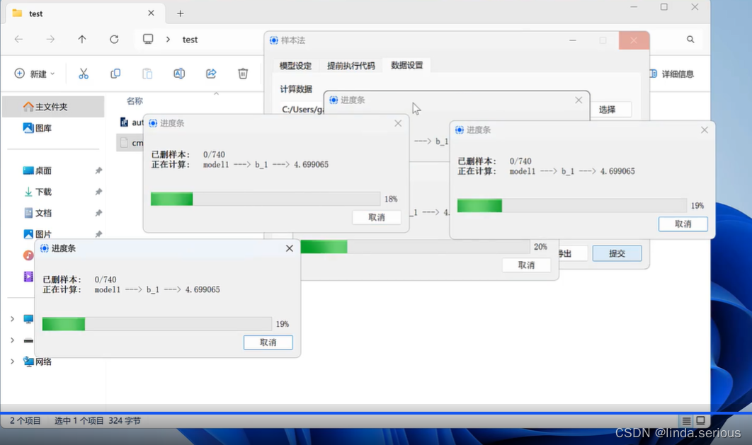
Task: Unpin Documents using its pin icon
Action: point(98,213)
